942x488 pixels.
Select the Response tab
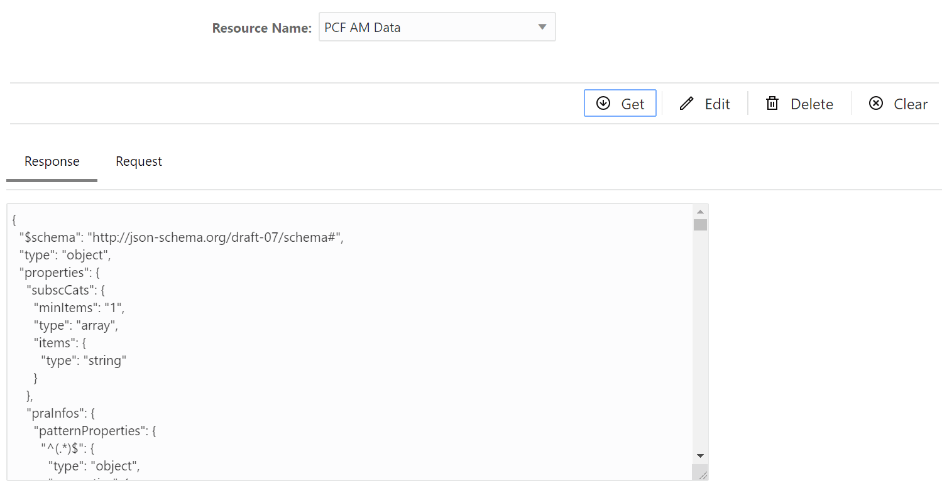(52, 161)
